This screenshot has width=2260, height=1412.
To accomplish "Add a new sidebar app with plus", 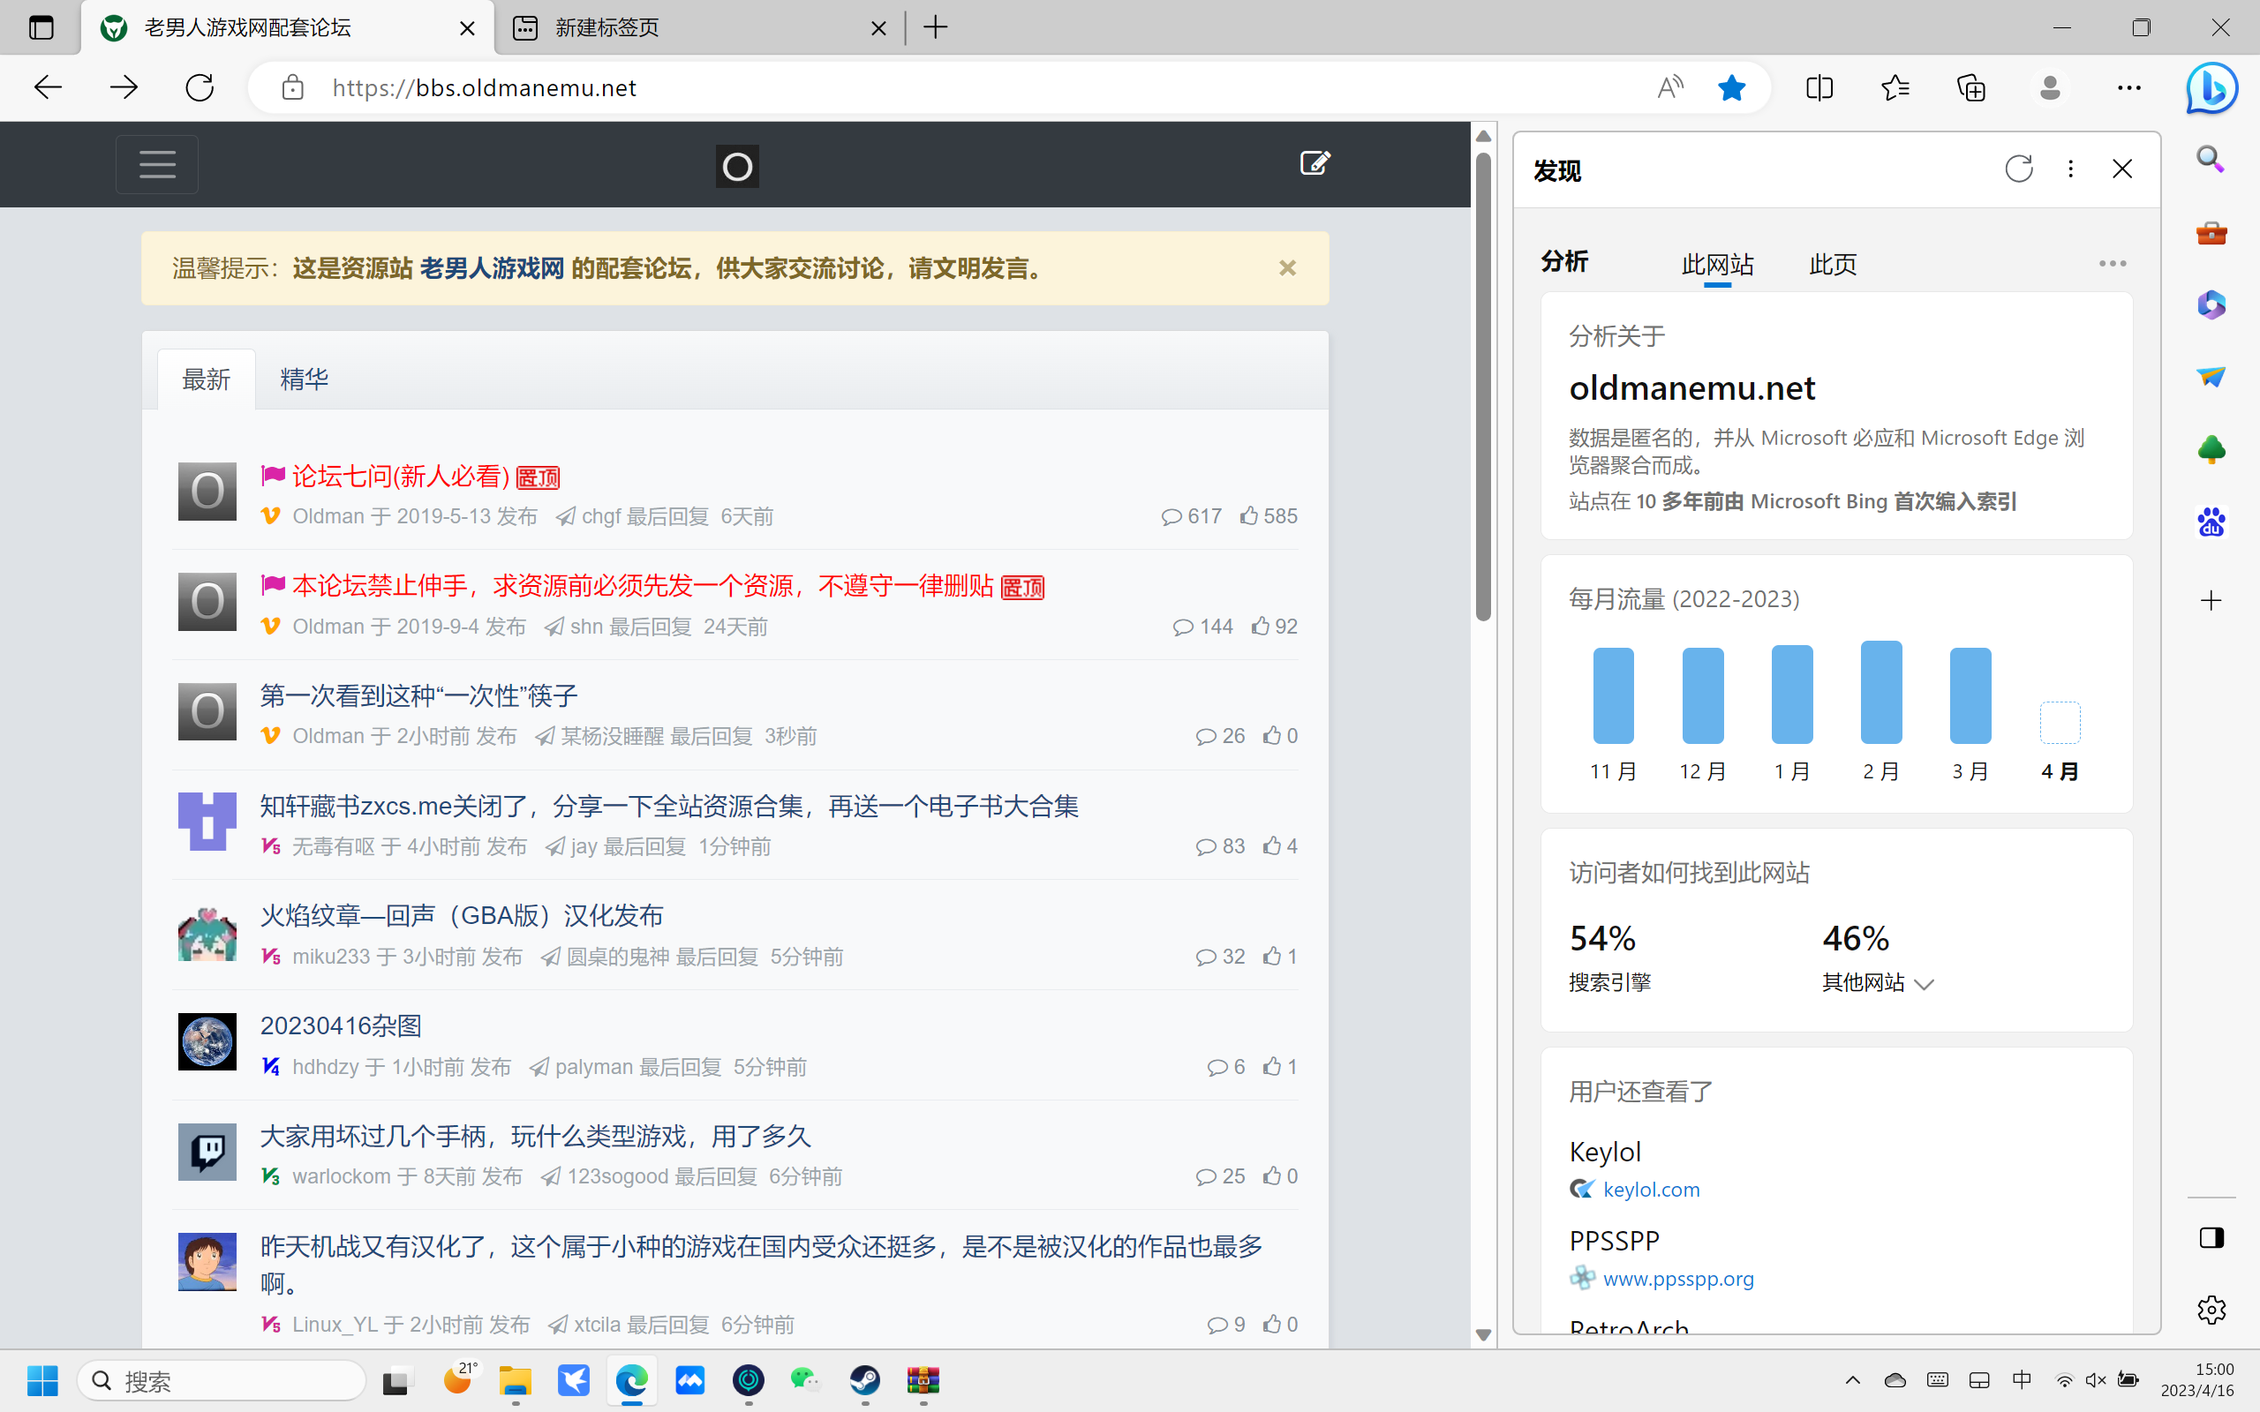I will coord(2211,600).
